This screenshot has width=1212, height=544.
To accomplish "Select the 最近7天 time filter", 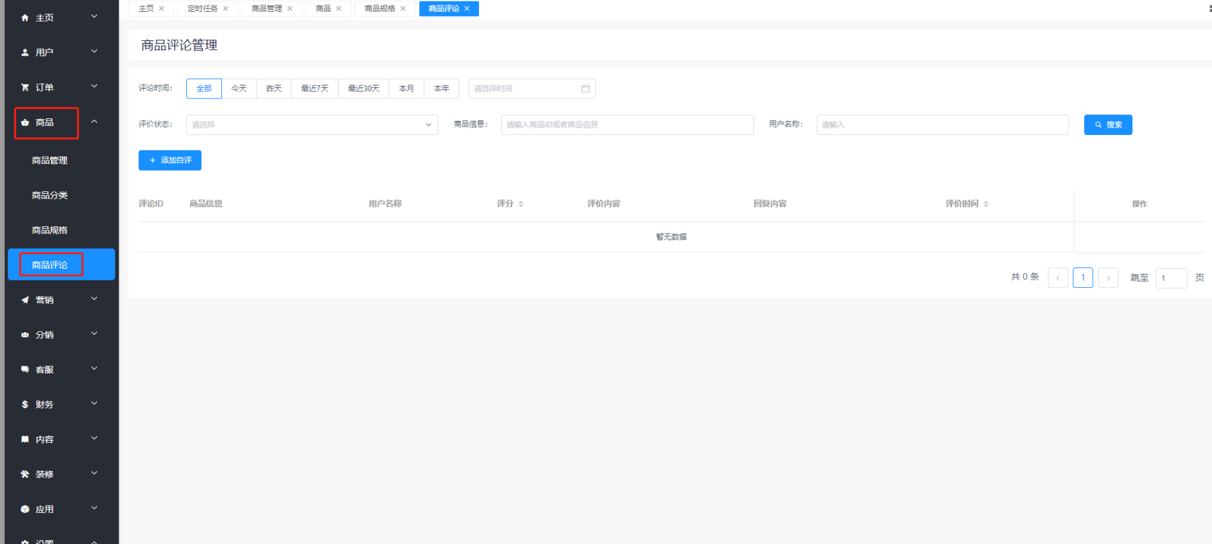I will [314, 89].
